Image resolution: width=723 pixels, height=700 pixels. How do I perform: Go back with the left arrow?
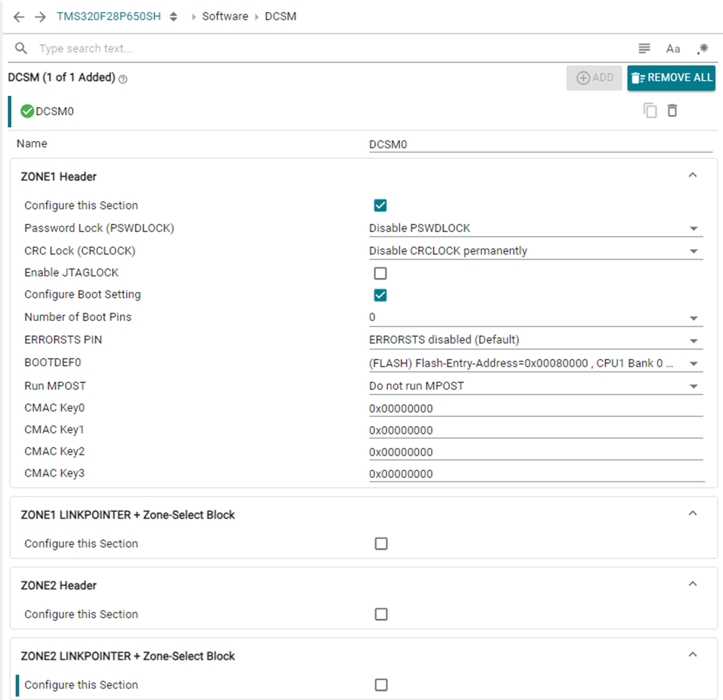[x=19, y=17]
